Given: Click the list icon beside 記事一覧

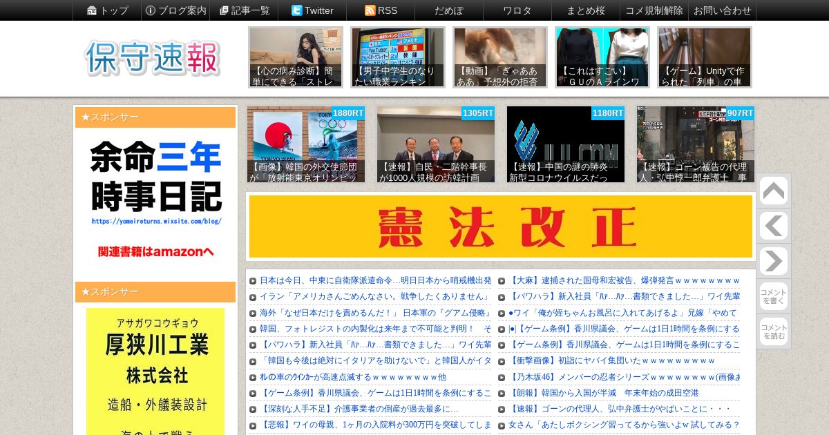Looking at the screenshot, I should point(224,10).
